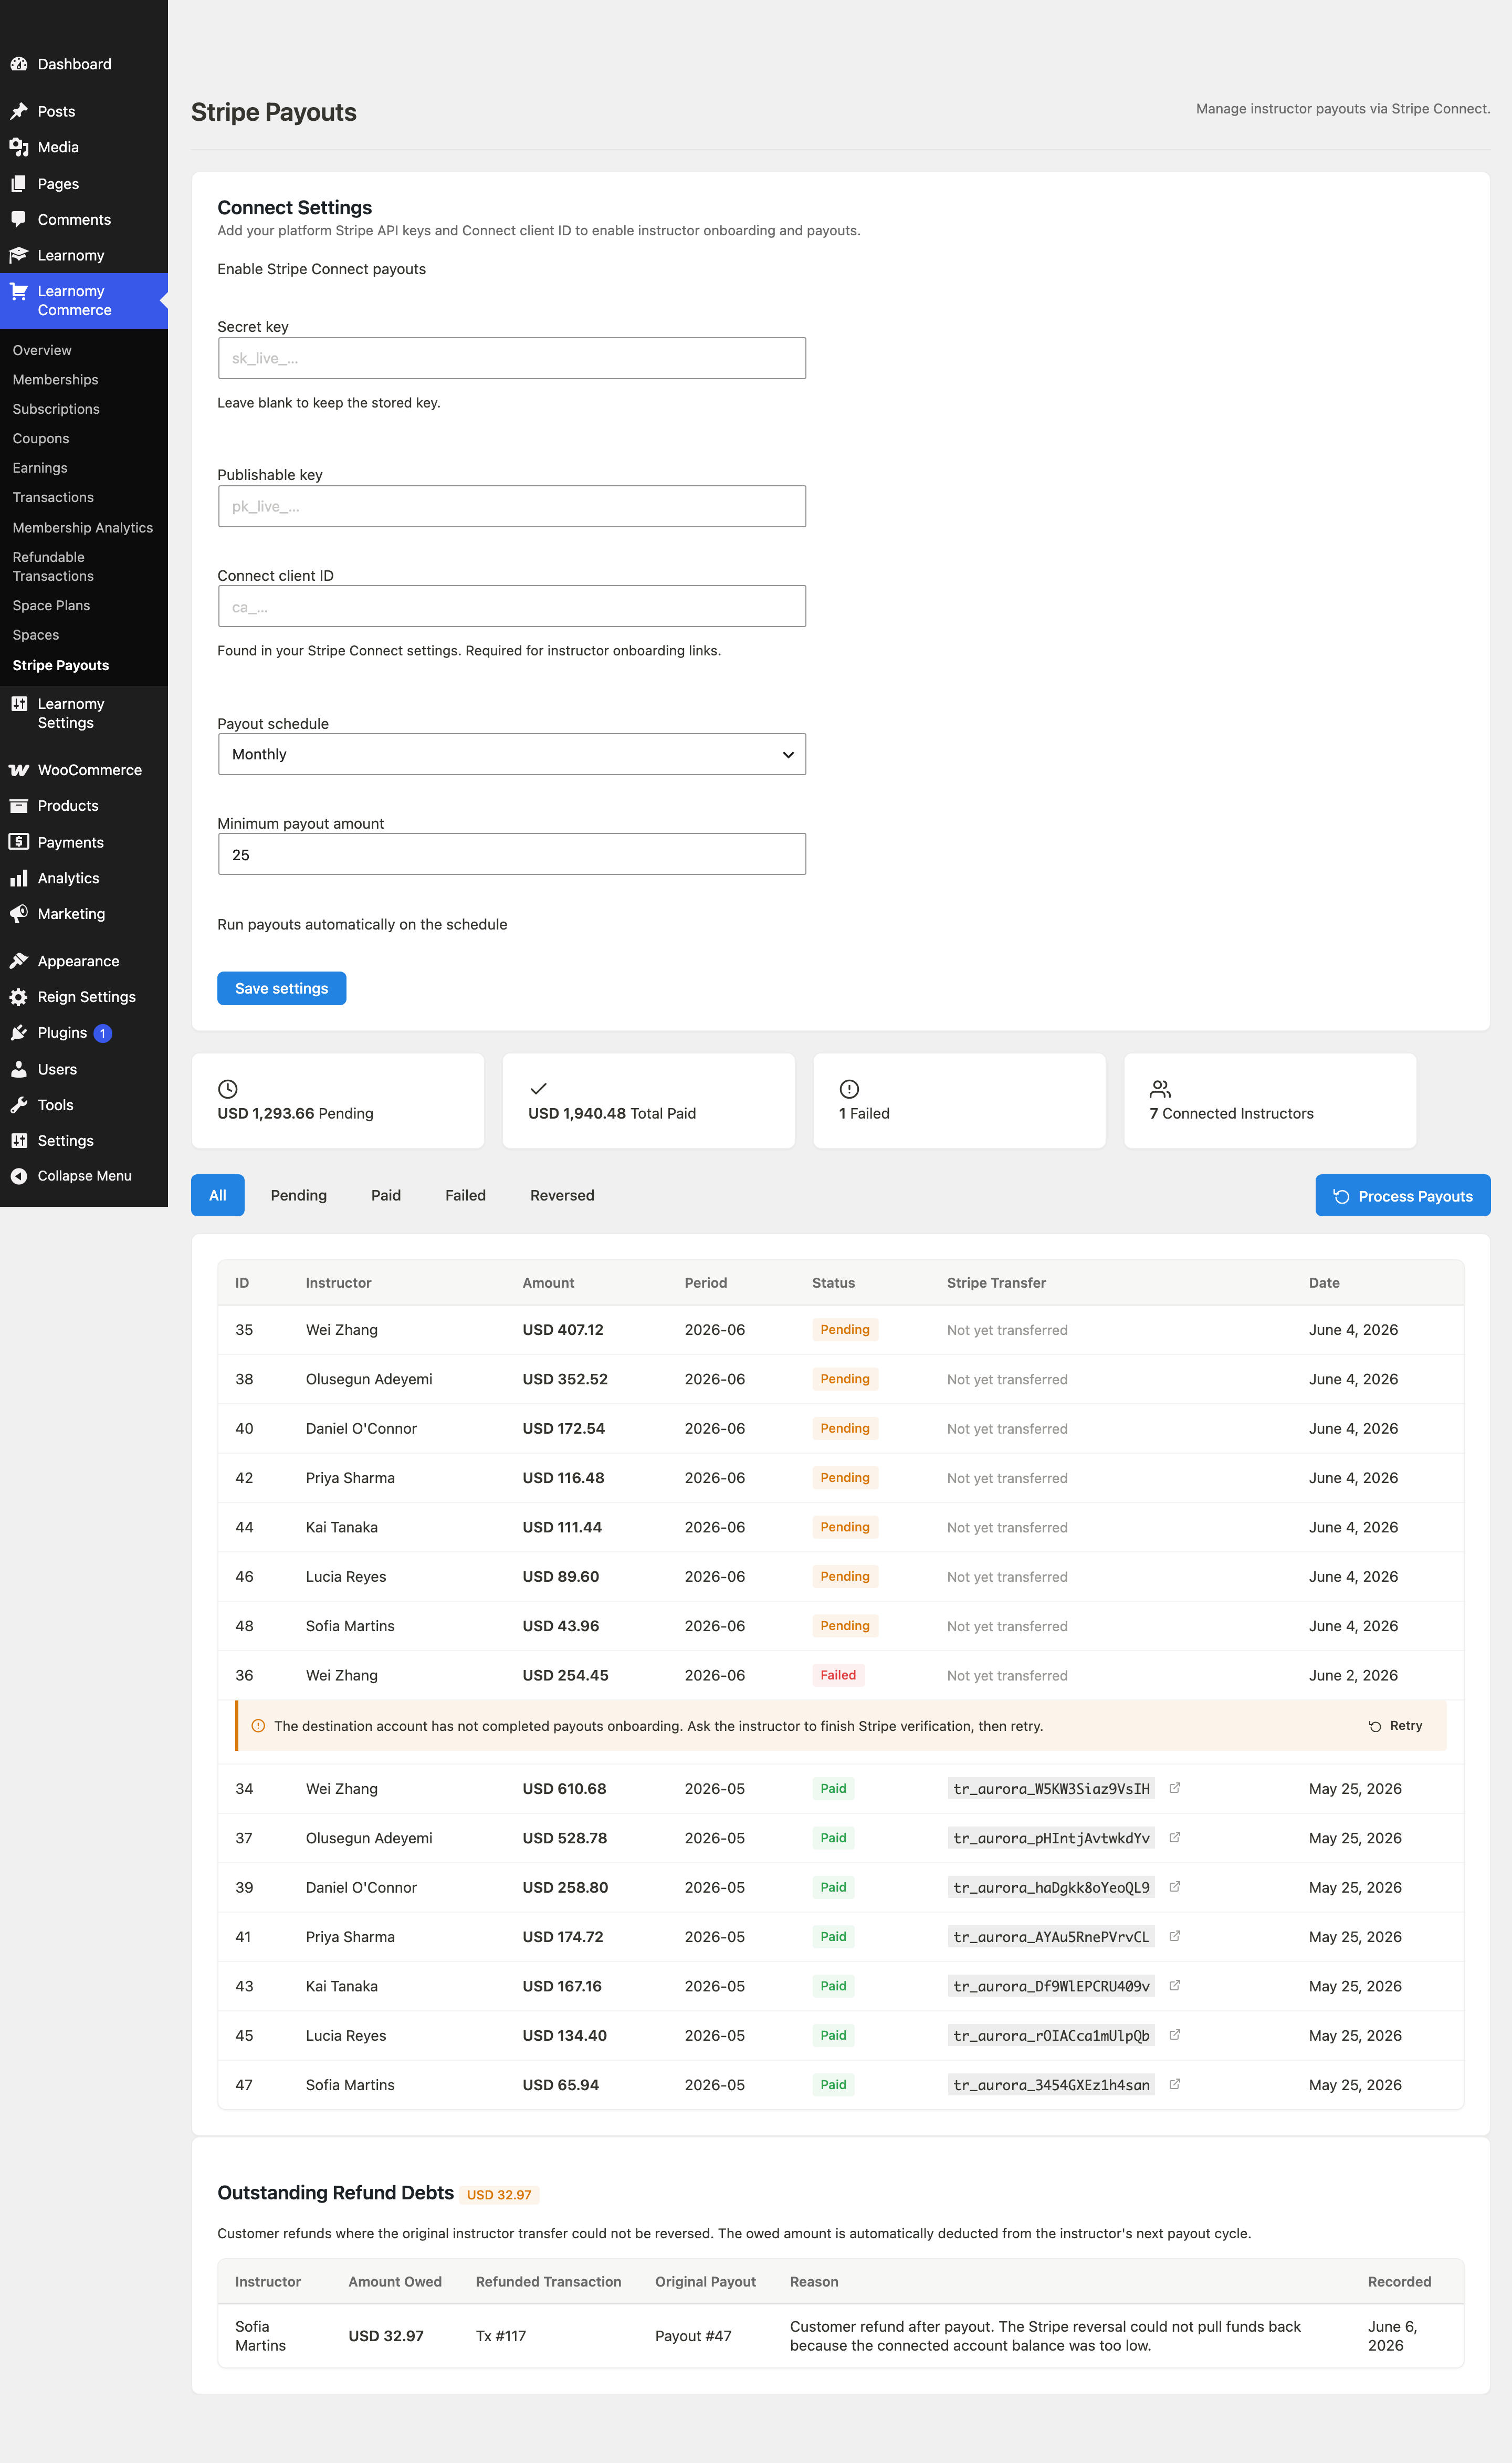Click the Marketing megaphone icon
Viewport: 1512px width, 2463px height.
tap(18, 914)
